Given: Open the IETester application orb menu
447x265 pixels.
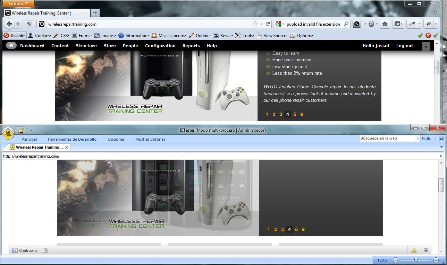Looking at the screenshot, I should (8, 133).
